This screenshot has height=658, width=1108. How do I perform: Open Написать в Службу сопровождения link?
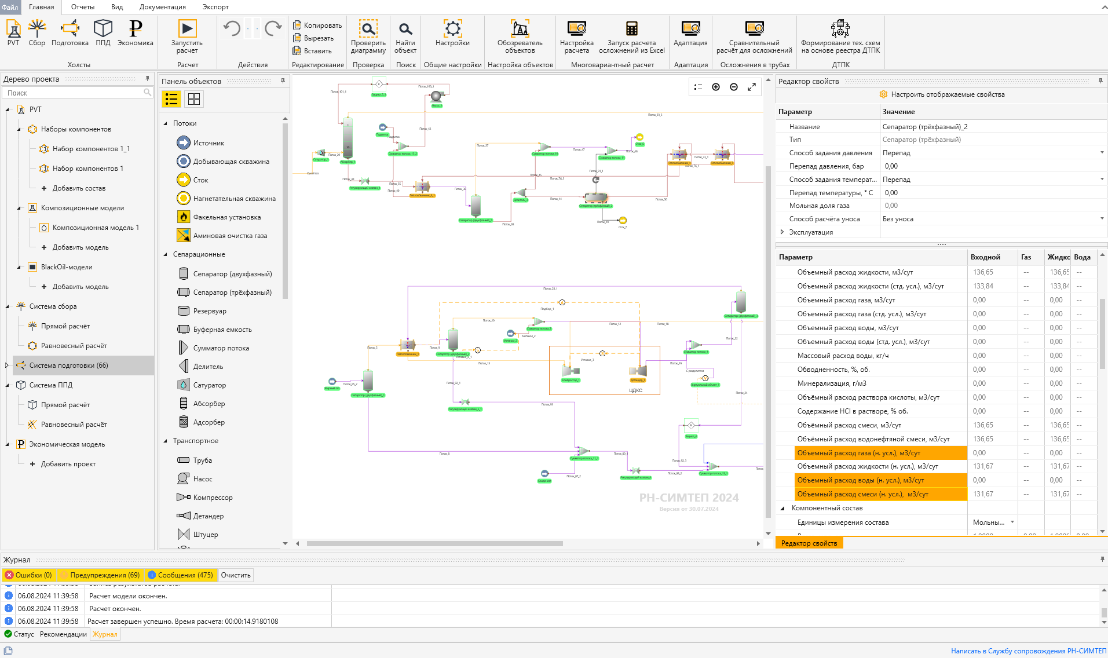[x=1029, y=651]
